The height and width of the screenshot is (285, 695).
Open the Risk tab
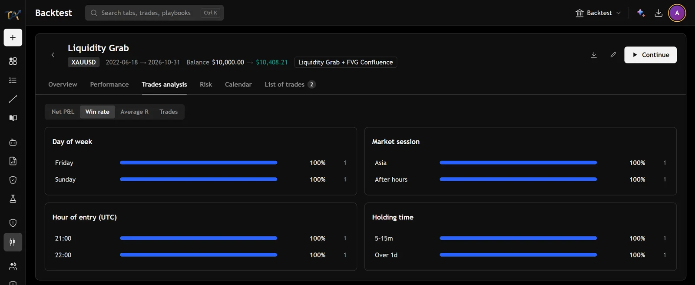(x=206, y=84)
